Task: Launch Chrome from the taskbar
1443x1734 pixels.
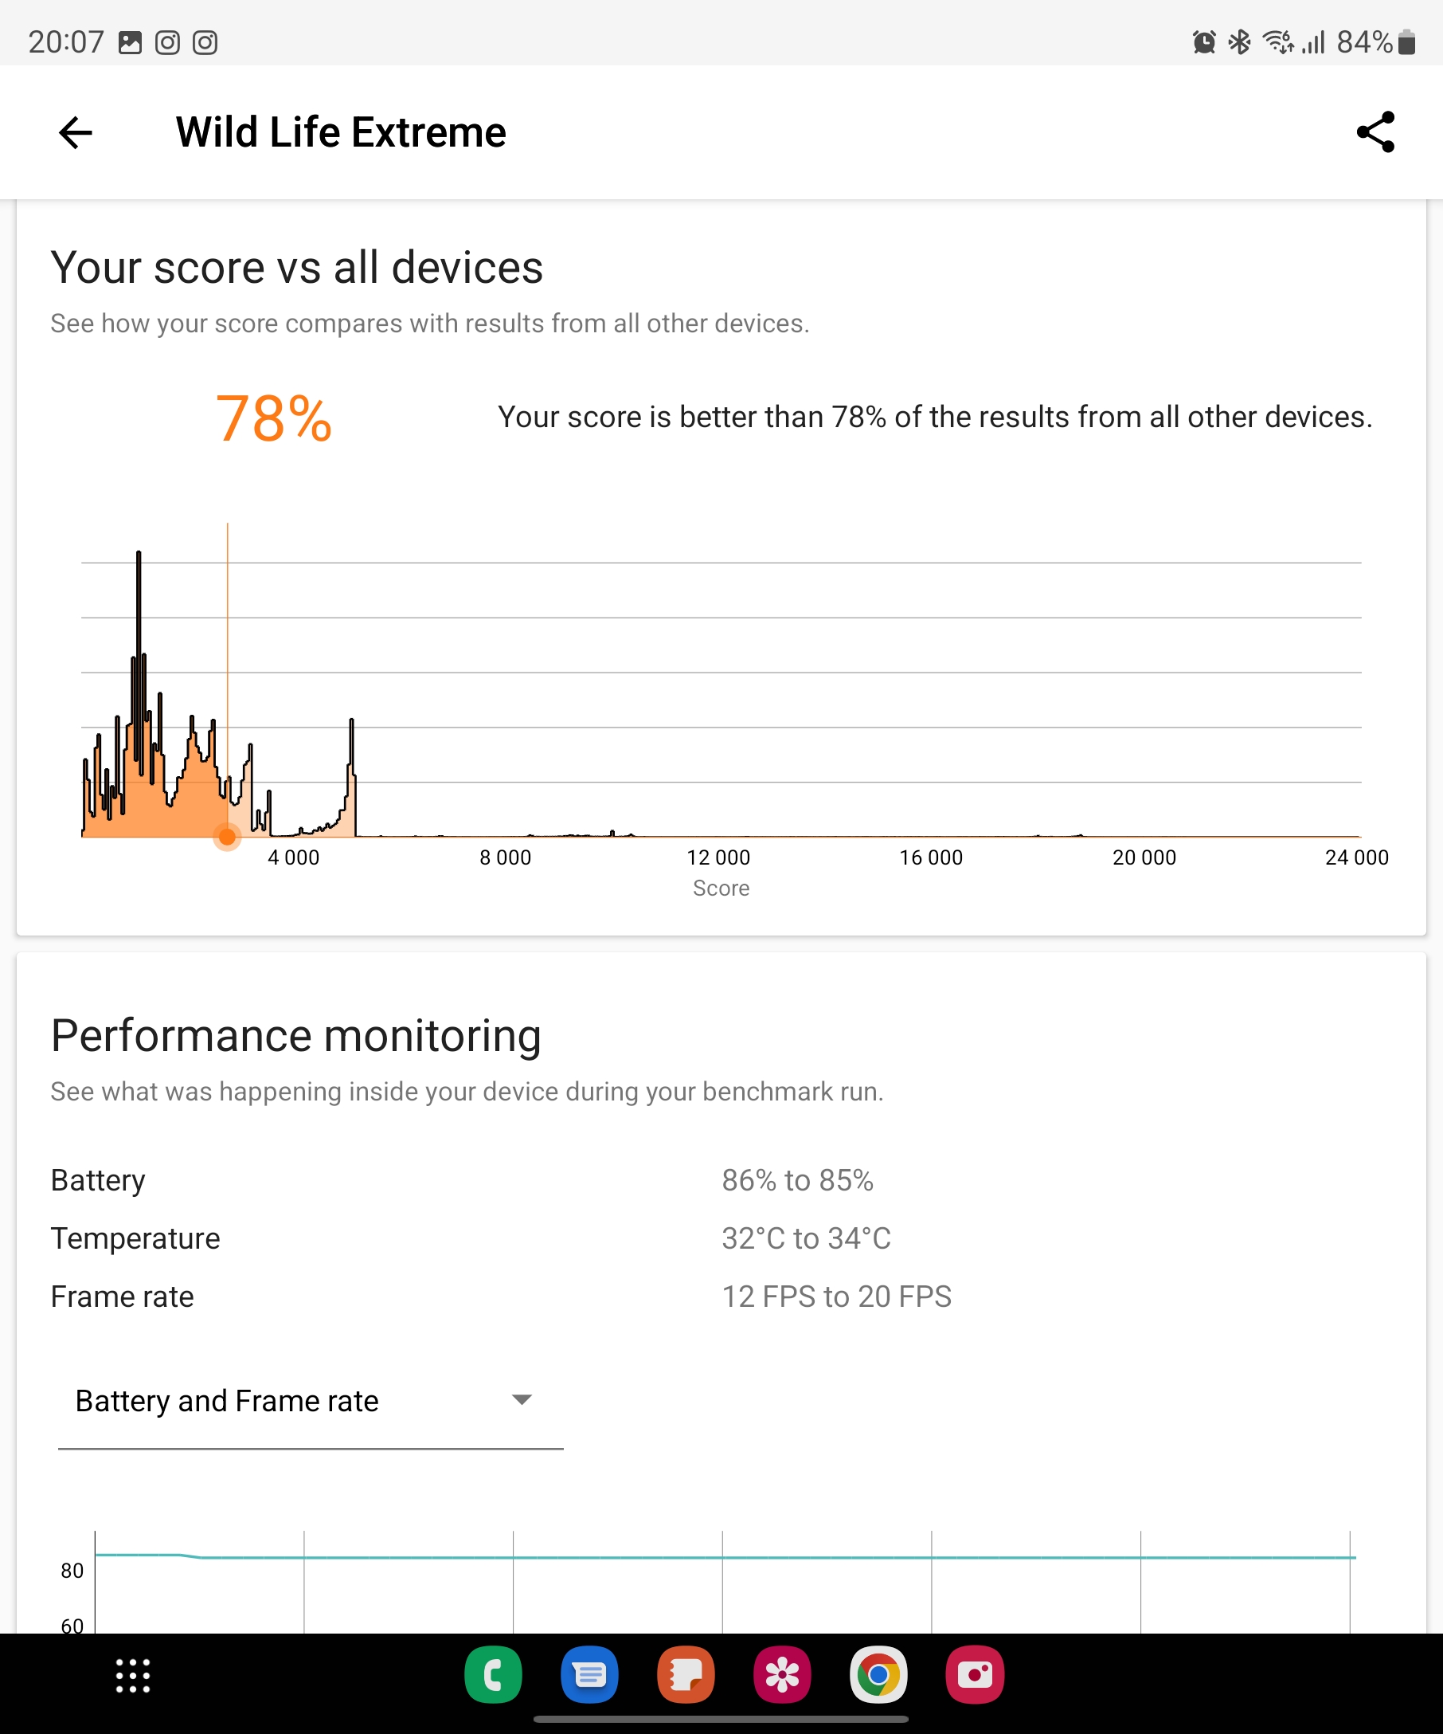Action: tap(878, 1674)
